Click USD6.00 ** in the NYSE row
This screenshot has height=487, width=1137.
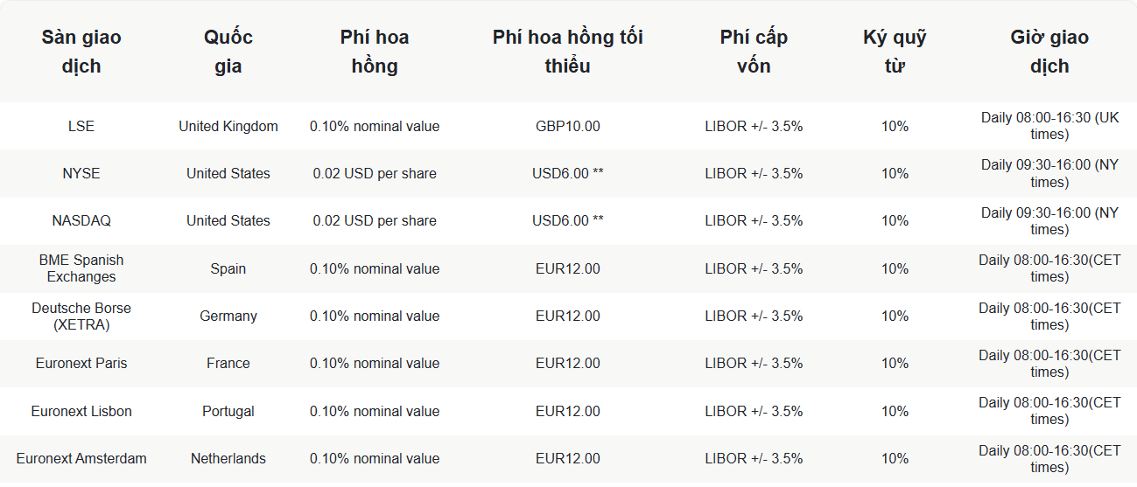(568, 173)
